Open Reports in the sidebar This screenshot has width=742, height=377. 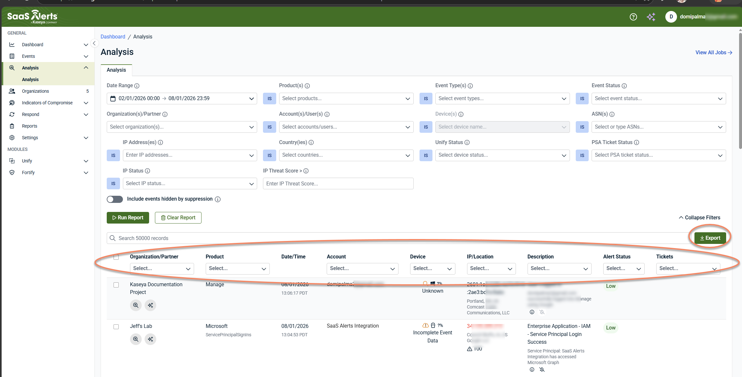pos(48,126)
